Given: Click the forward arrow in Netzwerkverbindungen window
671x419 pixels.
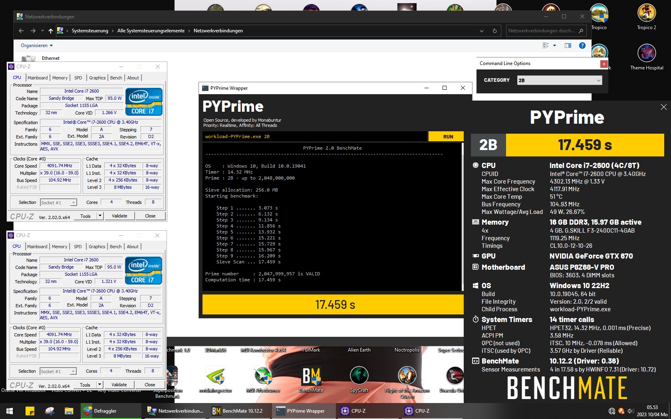Looking at the screenshot, I should (x=33, y=31).
